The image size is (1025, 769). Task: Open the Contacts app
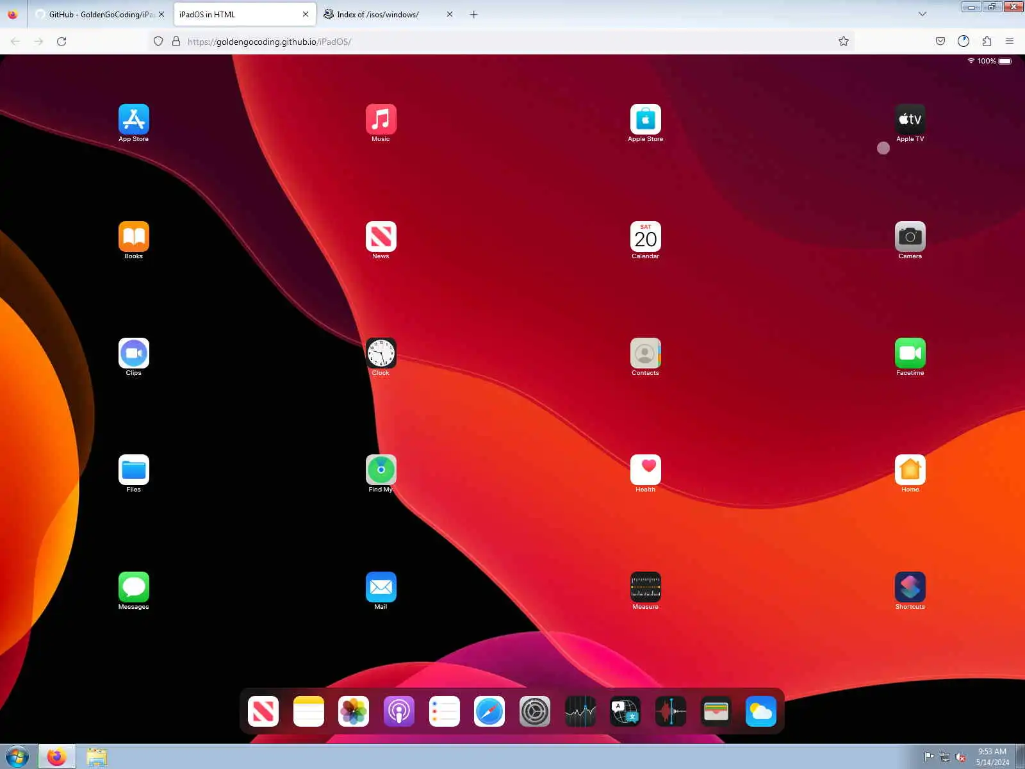[x=646, y=353]
